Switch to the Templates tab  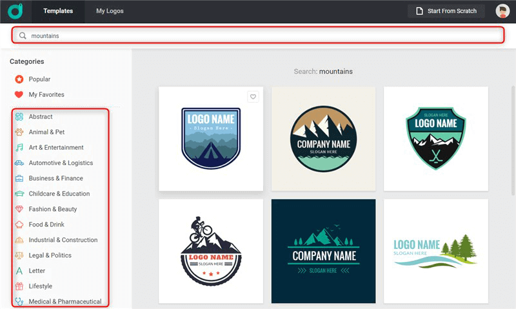click(58, 11)
